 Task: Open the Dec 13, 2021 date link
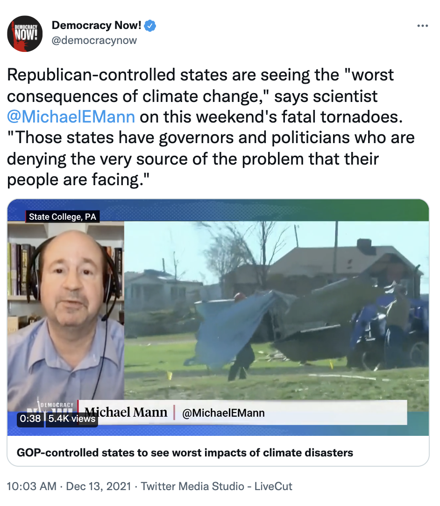click(x=99, y=486)
